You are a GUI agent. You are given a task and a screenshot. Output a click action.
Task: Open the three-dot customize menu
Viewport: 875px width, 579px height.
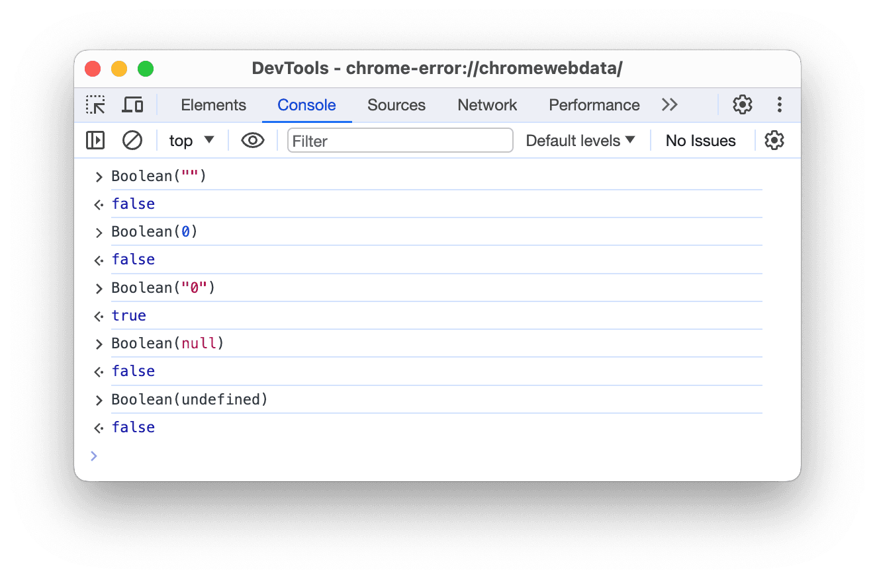(779, 105)
